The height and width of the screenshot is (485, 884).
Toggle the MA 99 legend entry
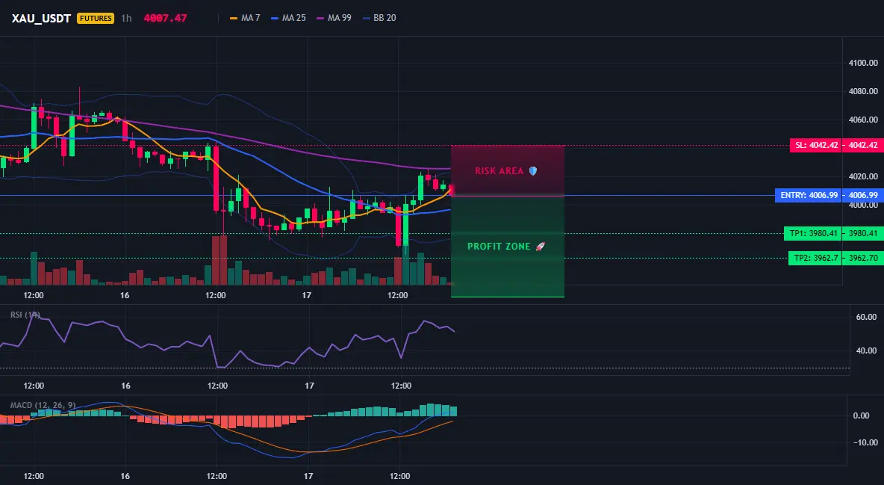pyautogui.click(x=334, y=18)
